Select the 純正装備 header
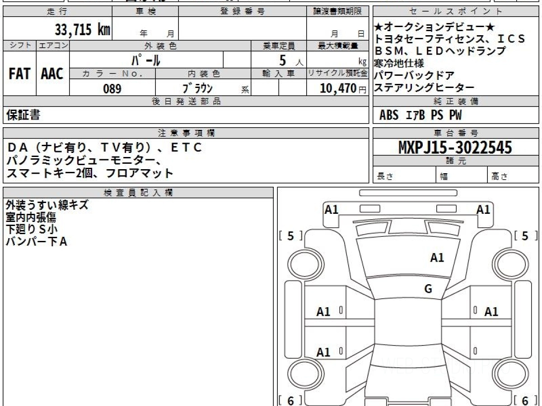This screenshot has height=406, width=542. coord(456,101)
